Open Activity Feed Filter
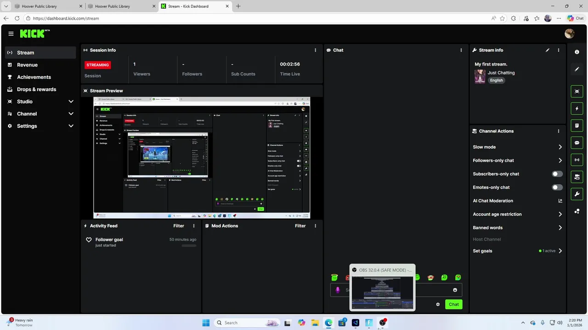The height and width of the screenshot is (330, 588). pyautogui.click(x=179, y=226)
